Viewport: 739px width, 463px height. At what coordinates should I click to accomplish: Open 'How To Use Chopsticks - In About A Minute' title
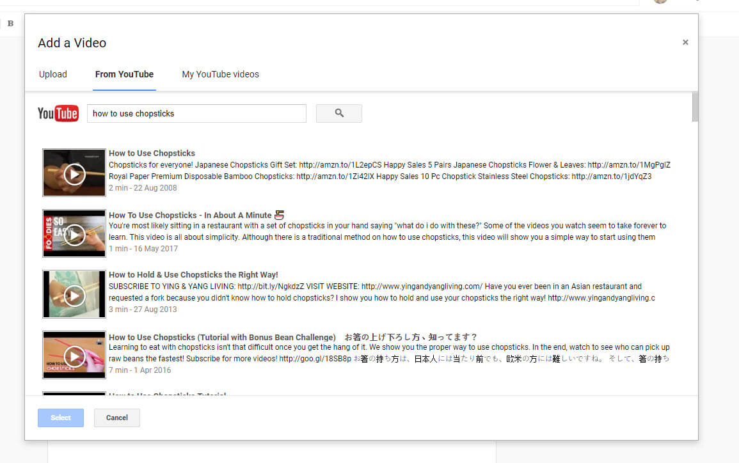click(196, 216)
